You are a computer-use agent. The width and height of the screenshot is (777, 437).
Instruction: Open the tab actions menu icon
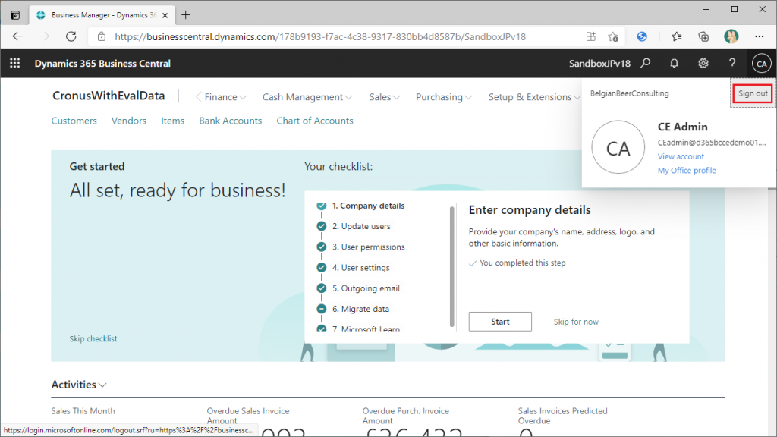(x=15, y=15)
